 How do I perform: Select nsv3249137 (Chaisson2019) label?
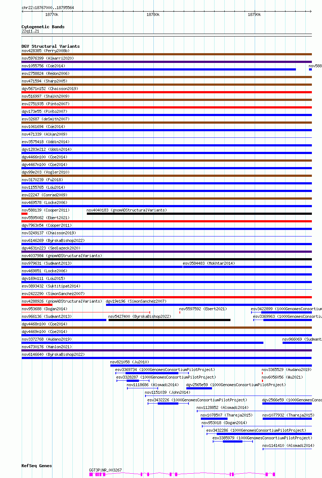49,233
